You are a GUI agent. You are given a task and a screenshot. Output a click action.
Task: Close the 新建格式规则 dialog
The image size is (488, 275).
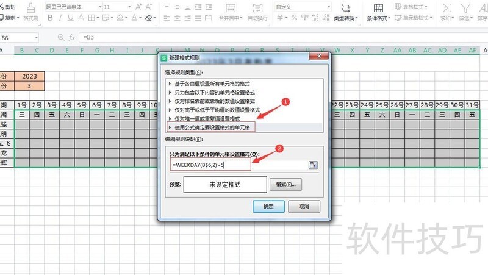(x=318, y=56)
